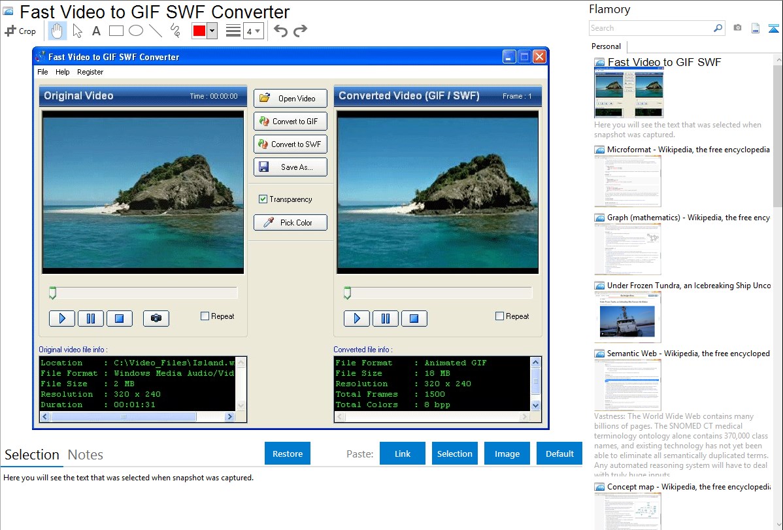This screenshot has width=783, height=530.
Task: Click down arrow of converted info scrollbar
Action: pos(535,406)
